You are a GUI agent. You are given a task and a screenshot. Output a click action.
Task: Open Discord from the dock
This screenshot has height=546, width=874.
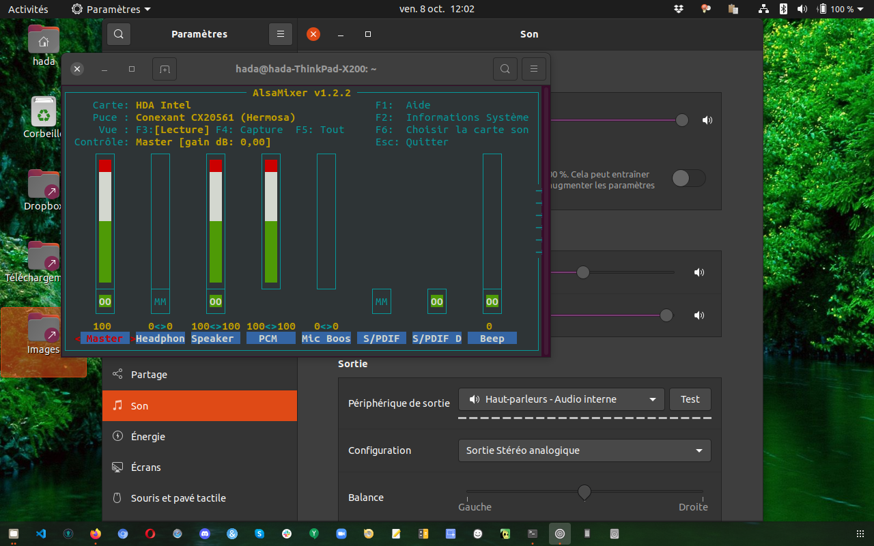click(x=205, y=534)
